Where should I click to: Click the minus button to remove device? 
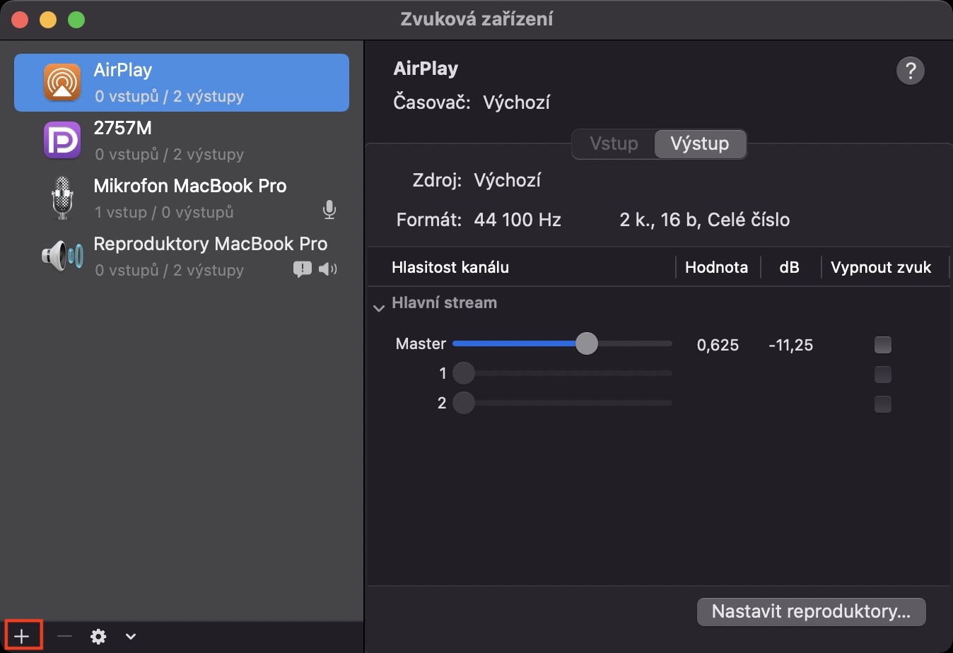64,636
